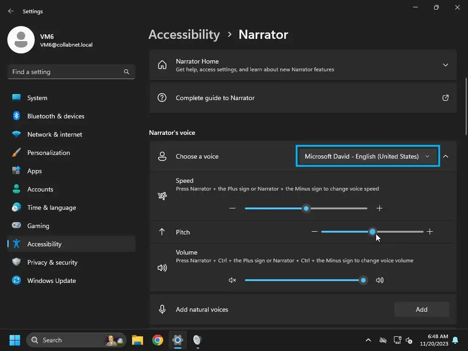Lower pitch with the minus button
The image size is (468, 351).
[314, 232]
